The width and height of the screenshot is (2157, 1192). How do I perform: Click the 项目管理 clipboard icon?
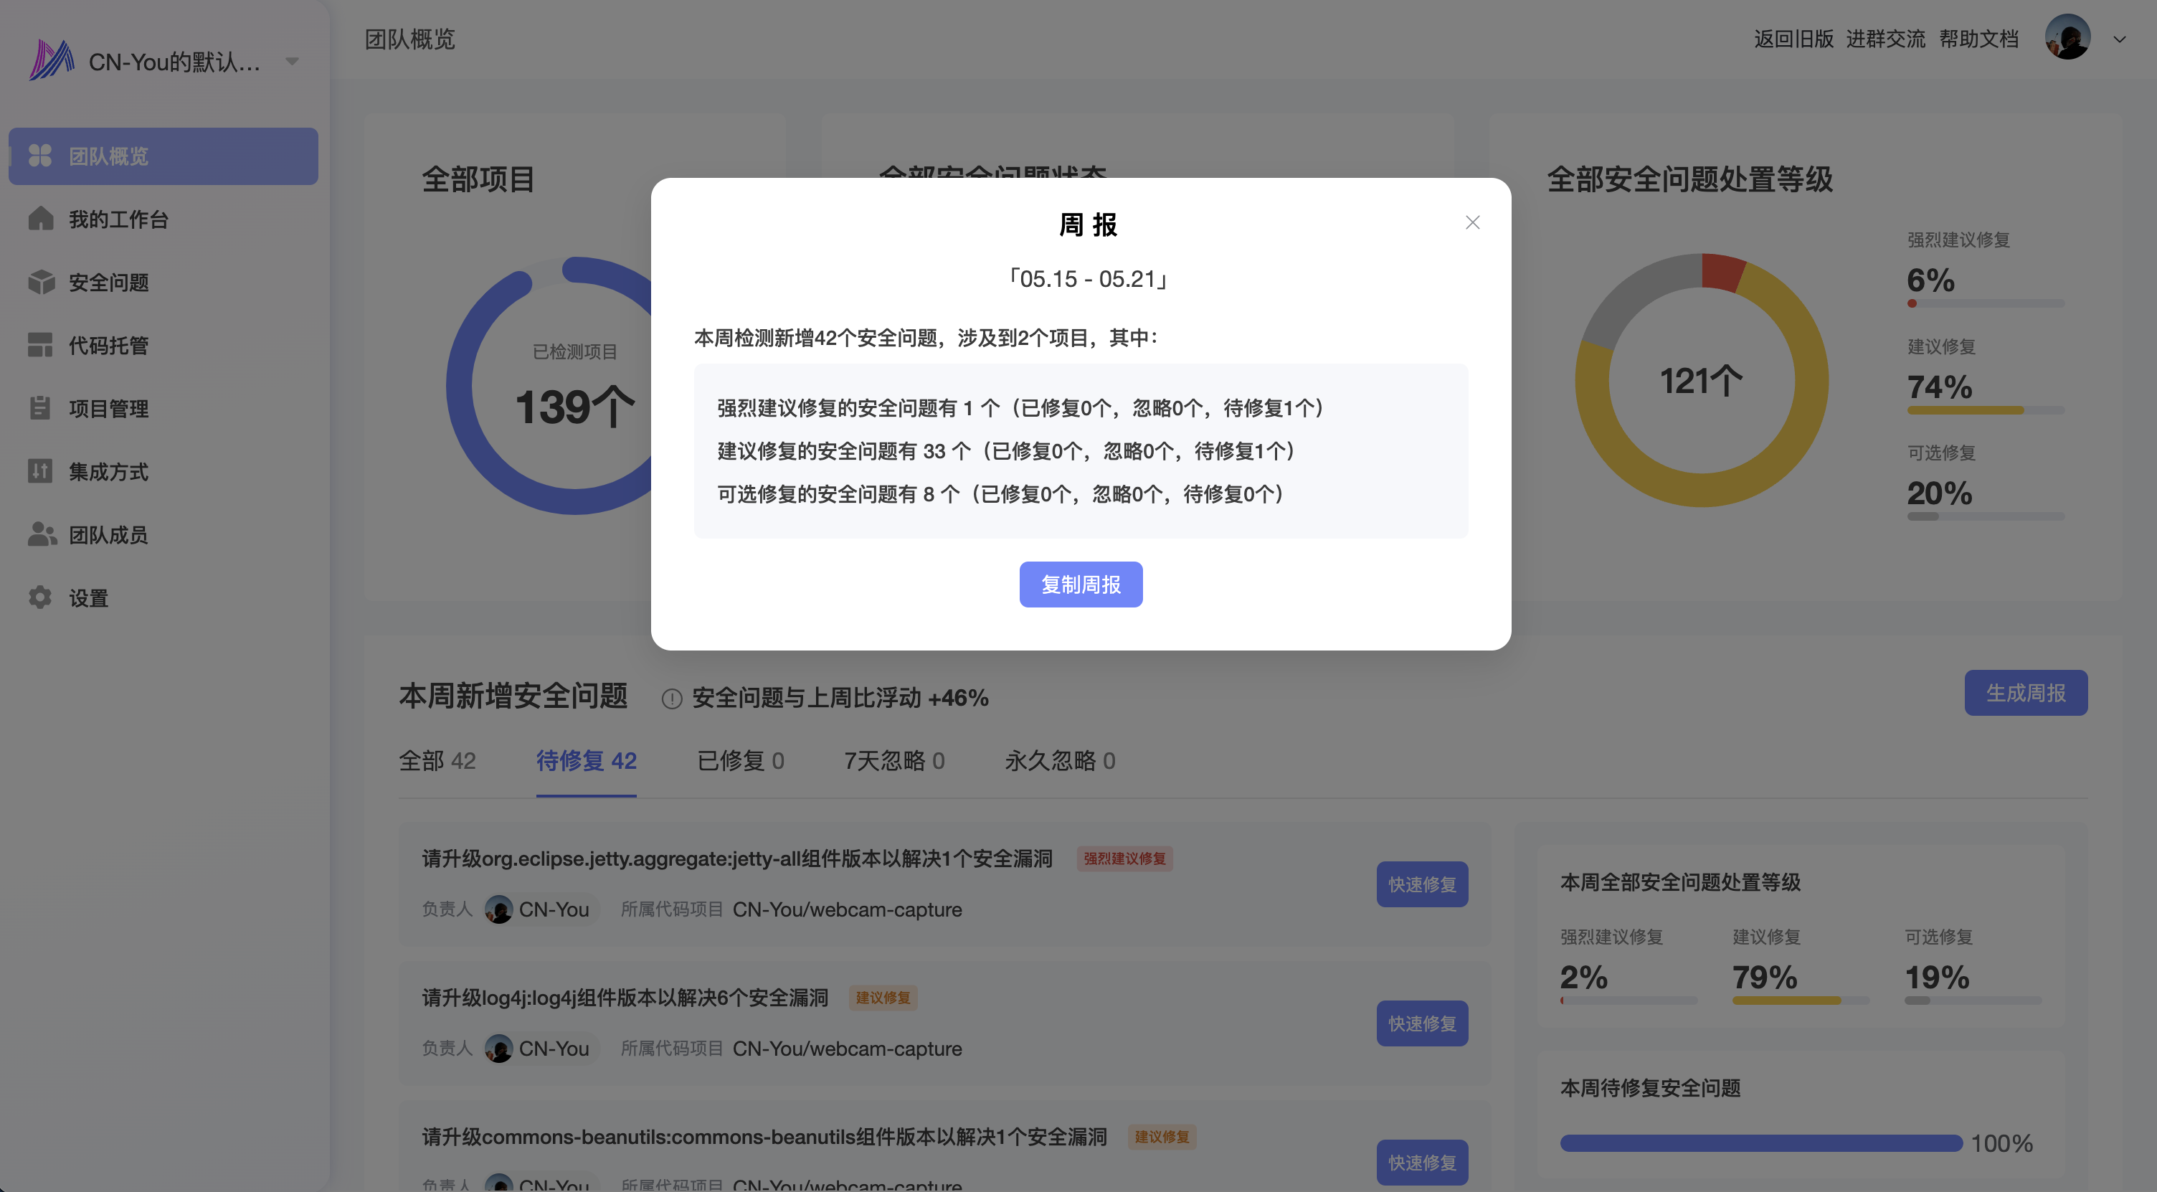click(x=40, y=408)
